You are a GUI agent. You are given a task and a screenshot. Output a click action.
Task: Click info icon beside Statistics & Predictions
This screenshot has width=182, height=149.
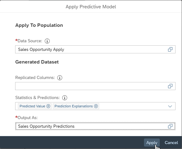[x=65, y=98]
